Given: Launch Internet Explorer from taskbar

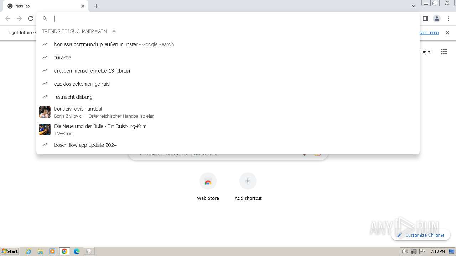Looking at the screenshot, I should (28, 251).
